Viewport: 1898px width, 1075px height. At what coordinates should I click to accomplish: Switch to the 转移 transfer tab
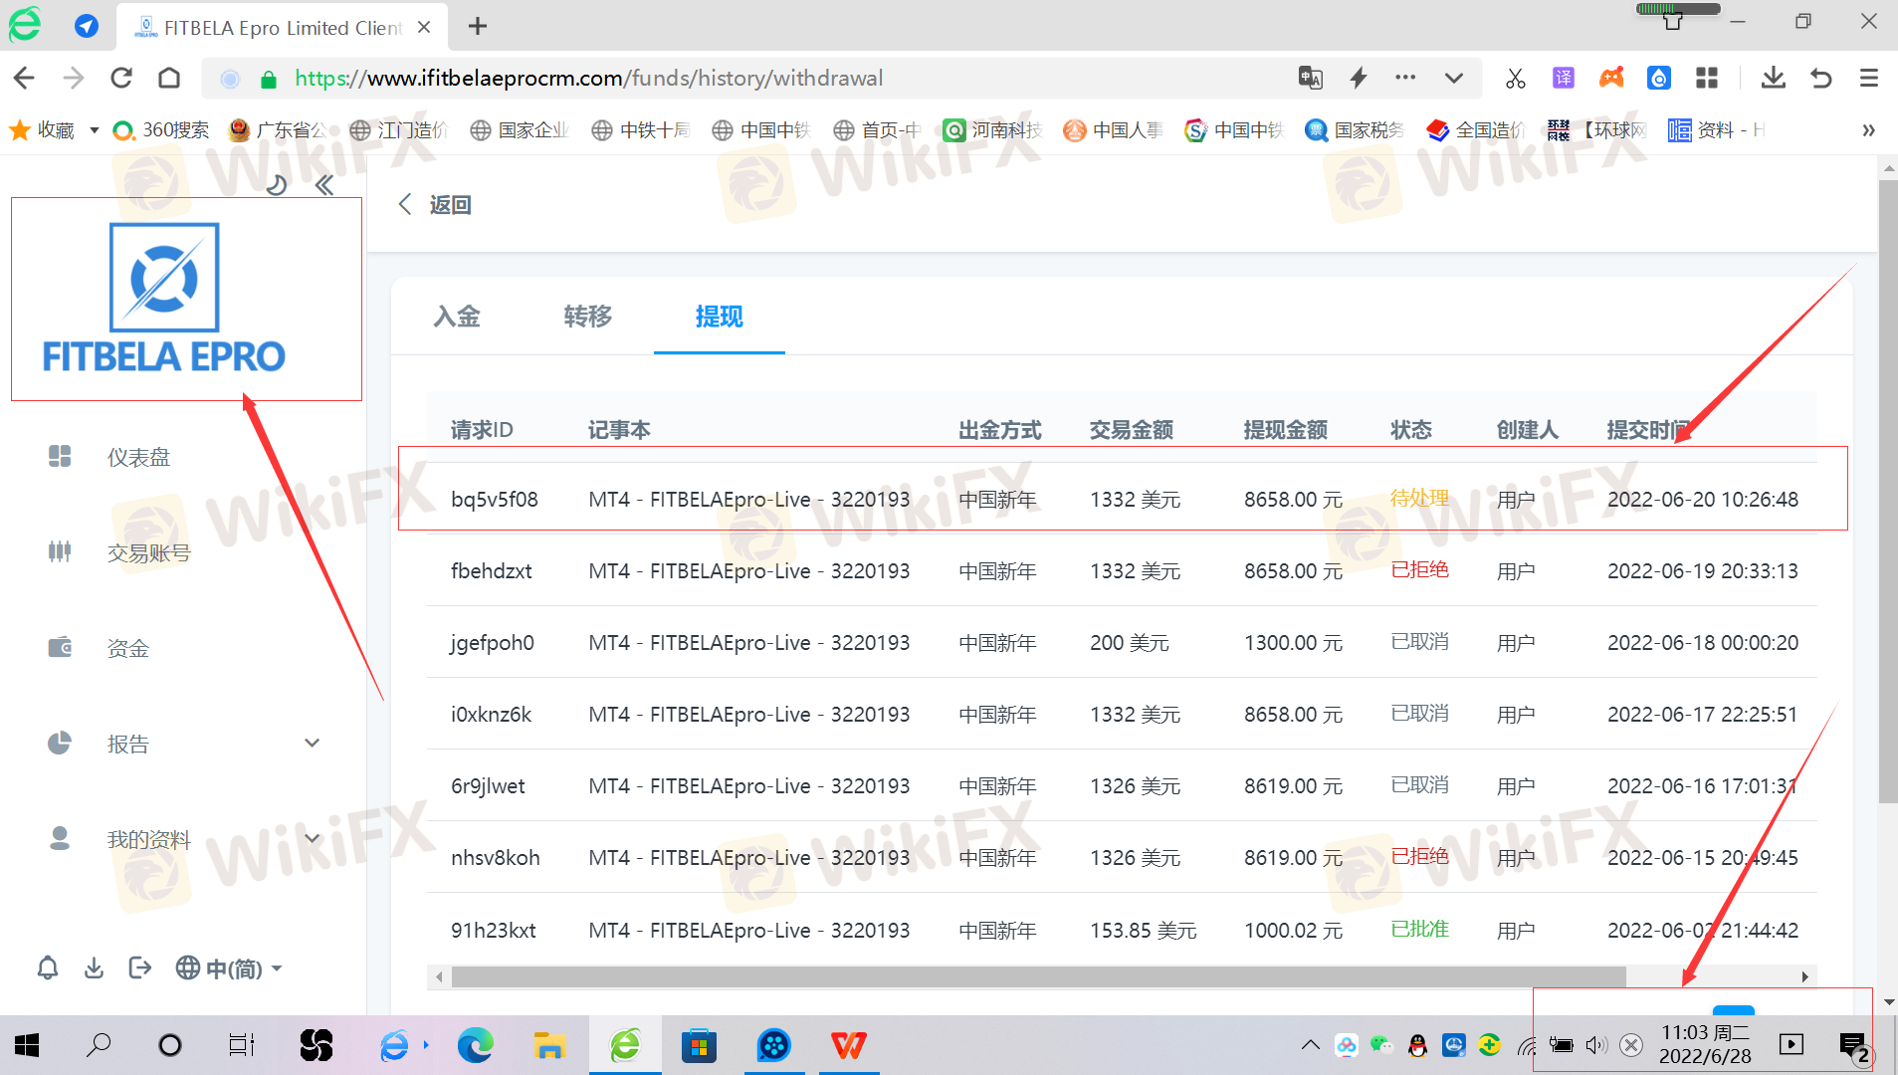coord(587,317)
